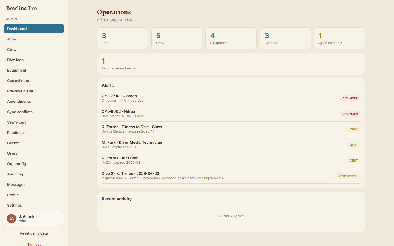This screenshot has height=246, width=394.
Task: Open the 5 Crew stat card
Action: pos(177,39)
